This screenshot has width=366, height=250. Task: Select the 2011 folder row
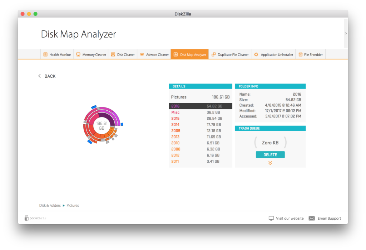pos(201,162)
